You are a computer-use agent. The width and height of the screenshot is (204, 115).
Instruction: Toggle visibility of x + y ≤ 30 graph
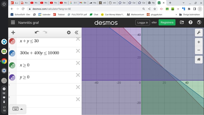12,41
